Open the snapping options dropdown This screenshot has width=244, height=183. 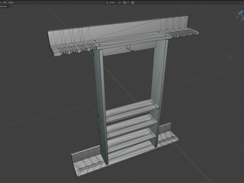coord(128,3)
